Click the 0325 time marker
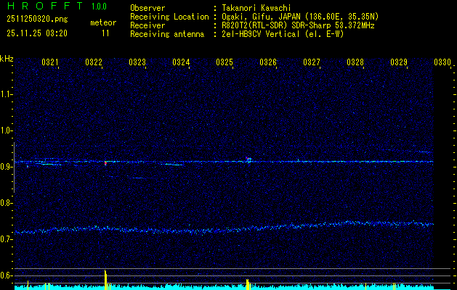 pos(225,63)
